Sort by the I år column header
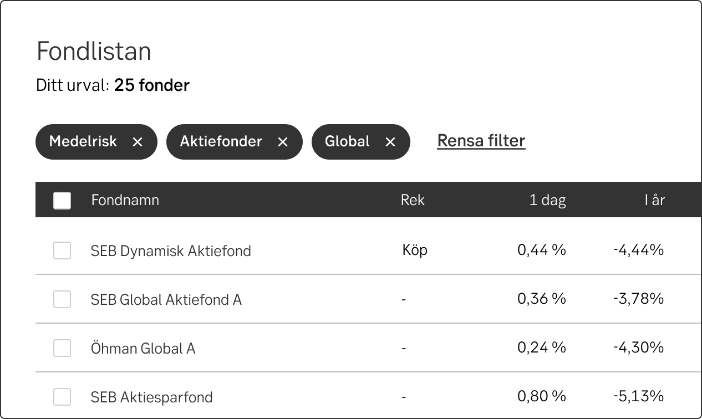The height and width of the screenshot is (419, 702). tap(654, 200)
